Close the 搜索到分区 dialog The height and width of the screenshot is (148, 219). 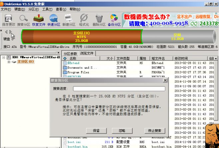165,80
